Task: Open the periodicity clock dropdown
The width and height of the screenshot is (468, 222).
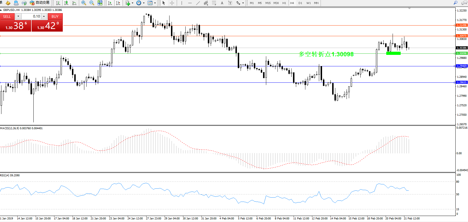Action: 140,3
